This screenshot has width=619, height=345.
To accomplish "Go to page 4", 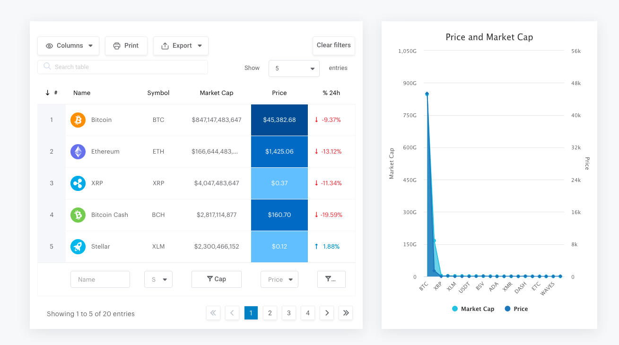I will pyautogui.click(x=308, y=313).
